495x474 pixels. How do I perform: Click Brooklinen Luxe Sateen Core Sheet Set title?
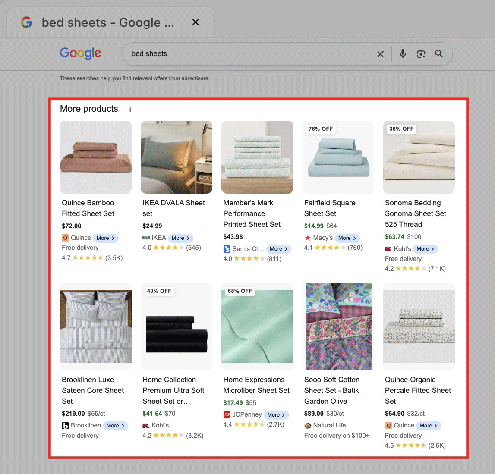tap(93, 390)
